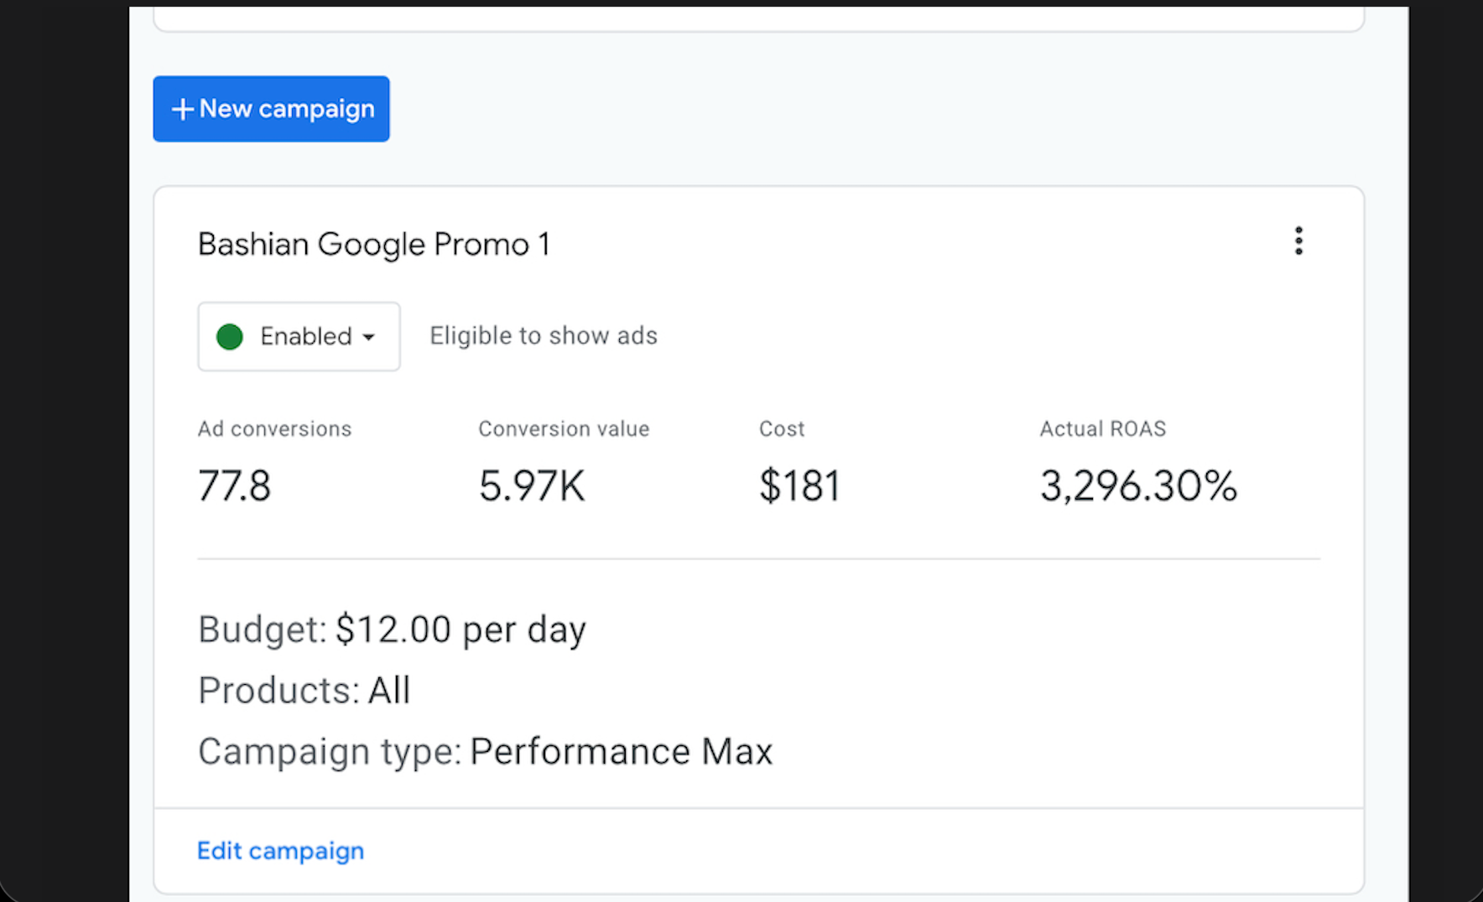Click the Eligible to show ads status

(x=543, y=335)
